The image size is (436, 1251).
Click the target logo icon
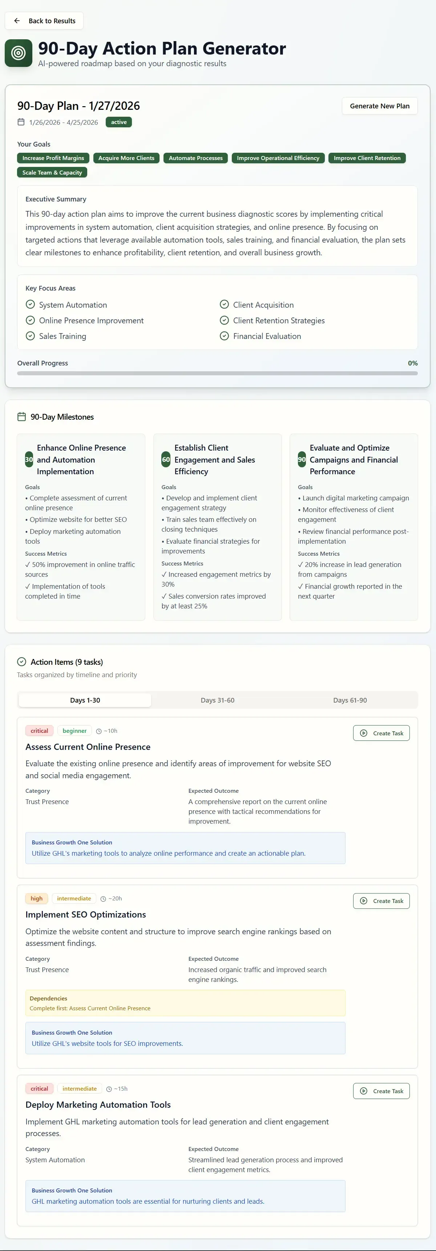point(19,53)
